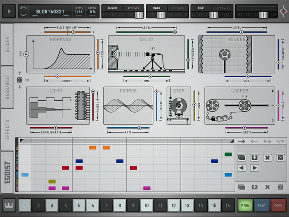Click the olive-yellow STOP step in the sequencer
Screen dimensions: 289x217
pyautogui.click(x=52, y=181)
